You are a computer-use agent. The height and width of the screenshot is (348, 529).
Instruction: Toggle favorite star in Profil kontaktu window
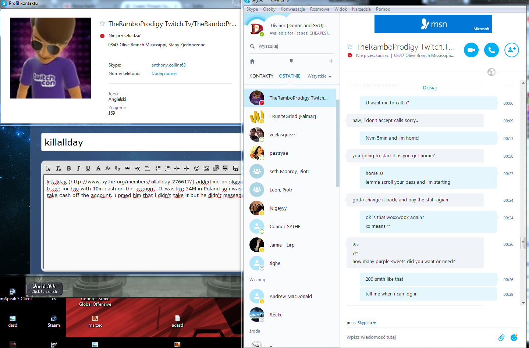click(x=102, y=24)
